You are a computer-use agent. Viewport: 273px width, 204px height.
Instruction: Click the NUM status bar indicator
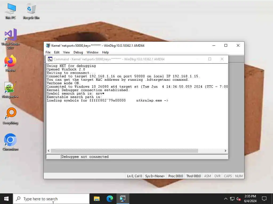[239, 176]
